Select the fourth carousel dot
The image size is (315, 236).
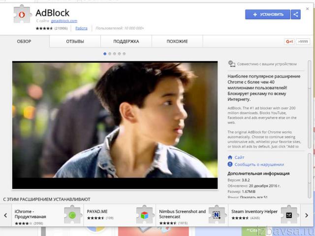pyautogui.click(x=119, y=53)
